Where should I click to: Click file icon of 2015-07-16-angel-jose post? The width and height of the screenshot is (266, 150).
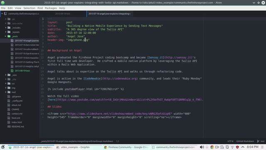[x=12, y=40]
